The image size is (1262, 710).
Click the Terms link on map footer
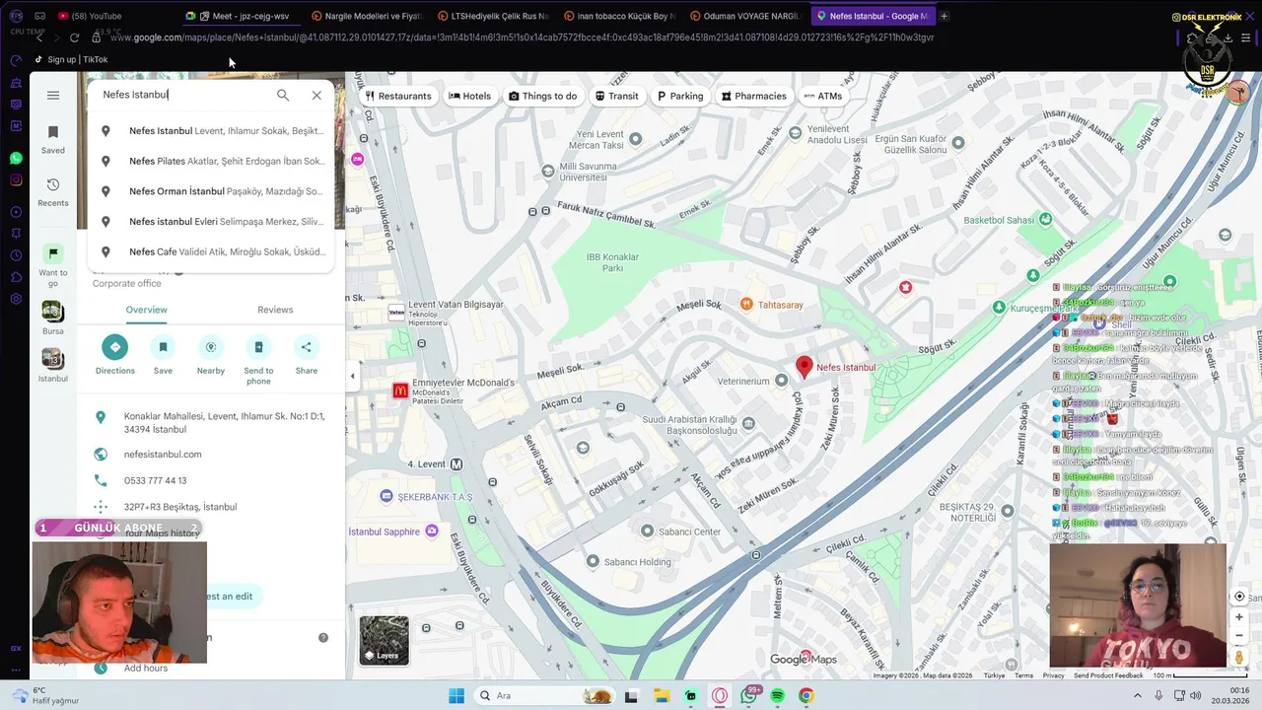[1024, 675]
